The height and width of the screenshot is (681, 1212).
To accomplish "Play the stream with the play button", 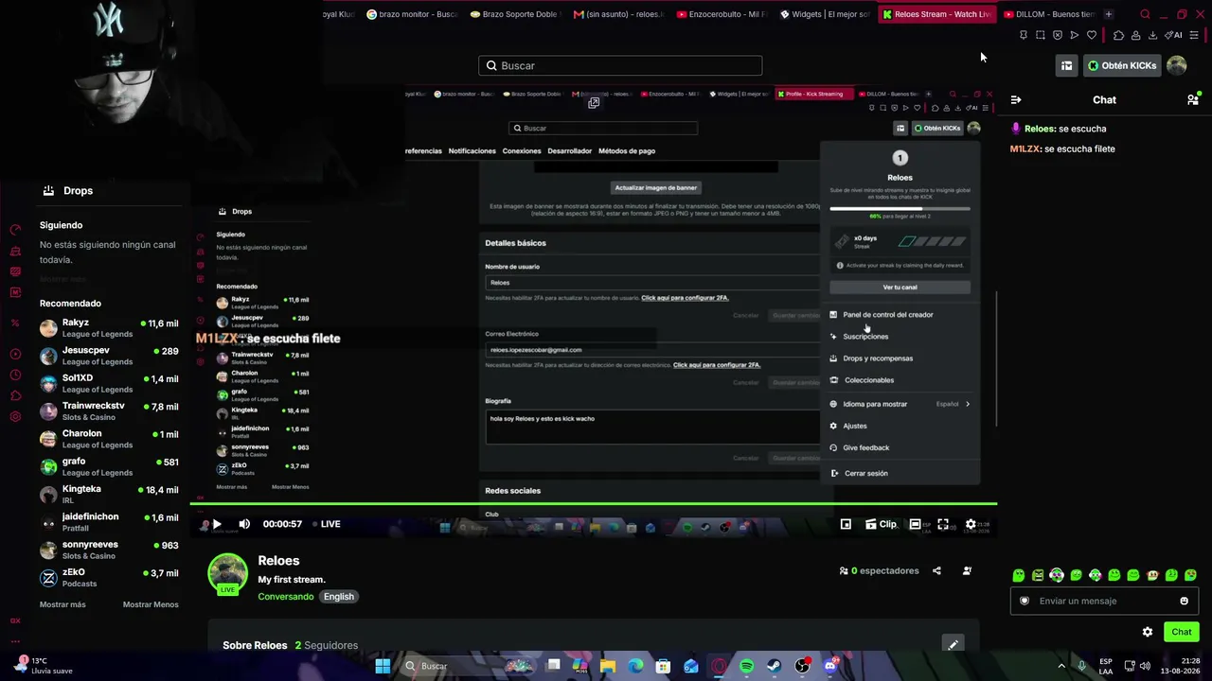I will click(217, 524).
